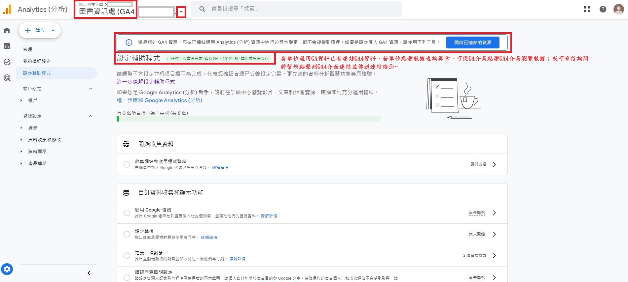Expand the 資料顯示 tree item
The width and height of the screenshot is (628, 282).
coord(21,152)
